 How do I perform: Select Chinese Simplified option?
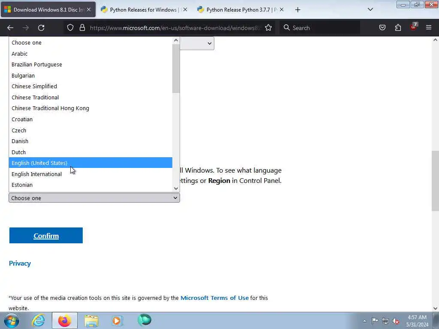[90, 86]
